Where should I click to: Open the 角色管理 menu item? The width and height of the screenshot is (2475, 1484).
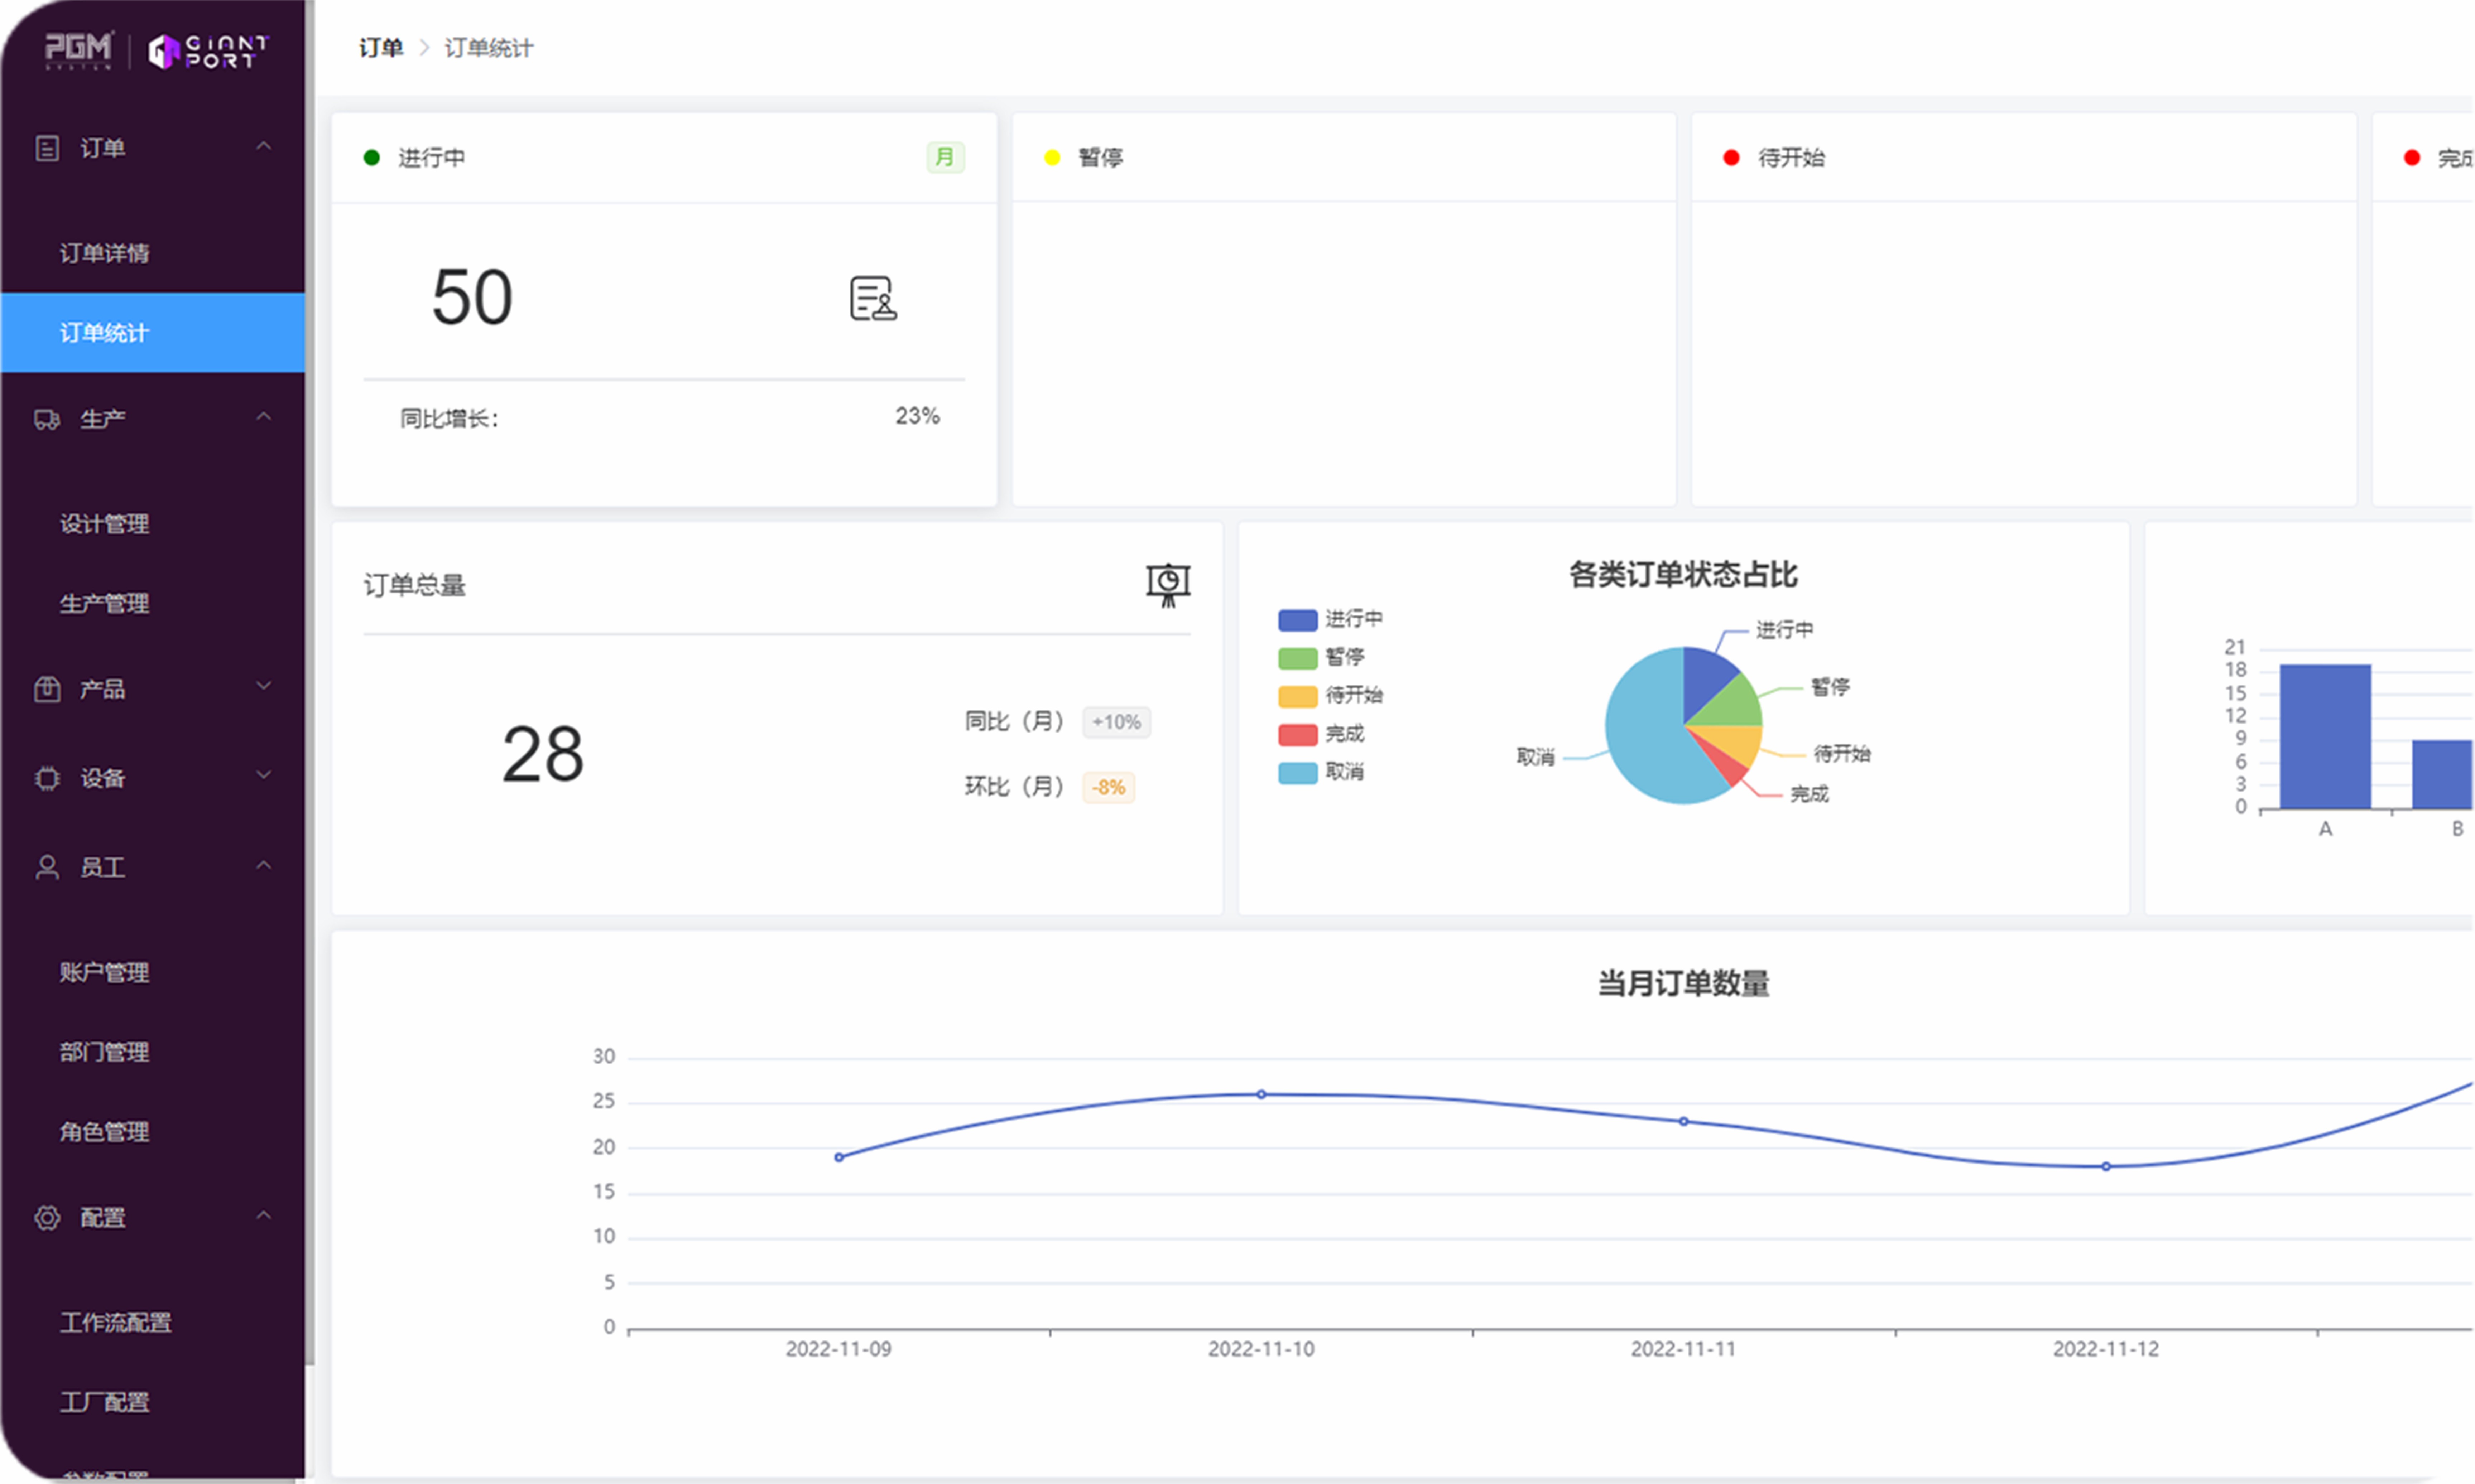click(x=152, y=1132)
